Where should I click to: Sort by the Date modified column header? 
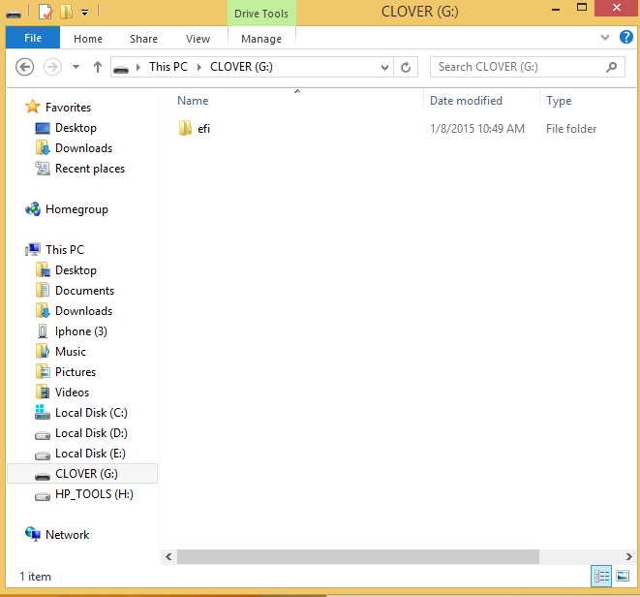tap(466, 101)
